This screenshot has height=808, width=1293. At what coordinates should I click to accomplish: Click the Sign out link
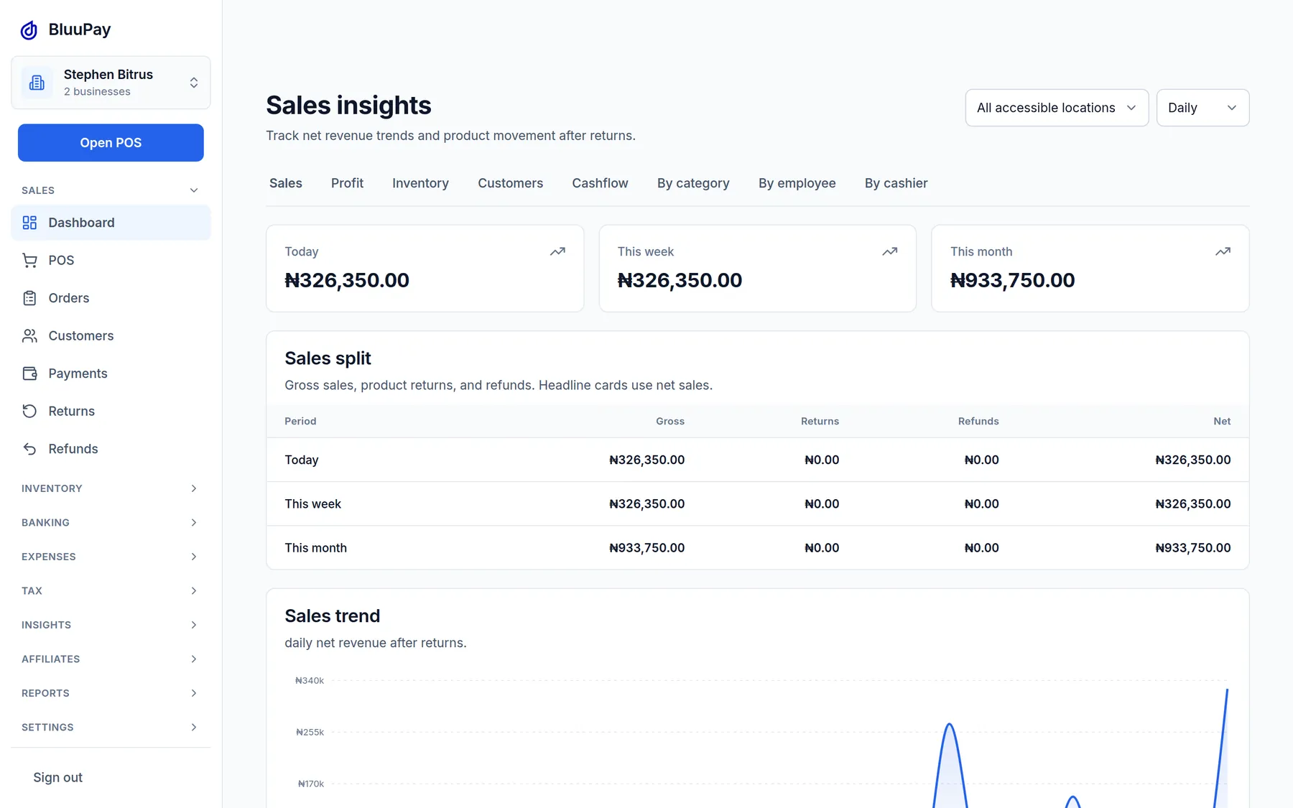pyautogui.click(x=57, y=777)
